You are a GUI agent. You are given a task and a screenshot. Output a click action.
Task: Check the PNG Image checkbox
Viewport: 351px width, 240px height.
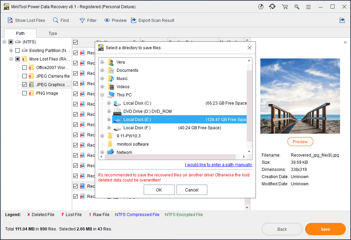(x=24, y=93)
